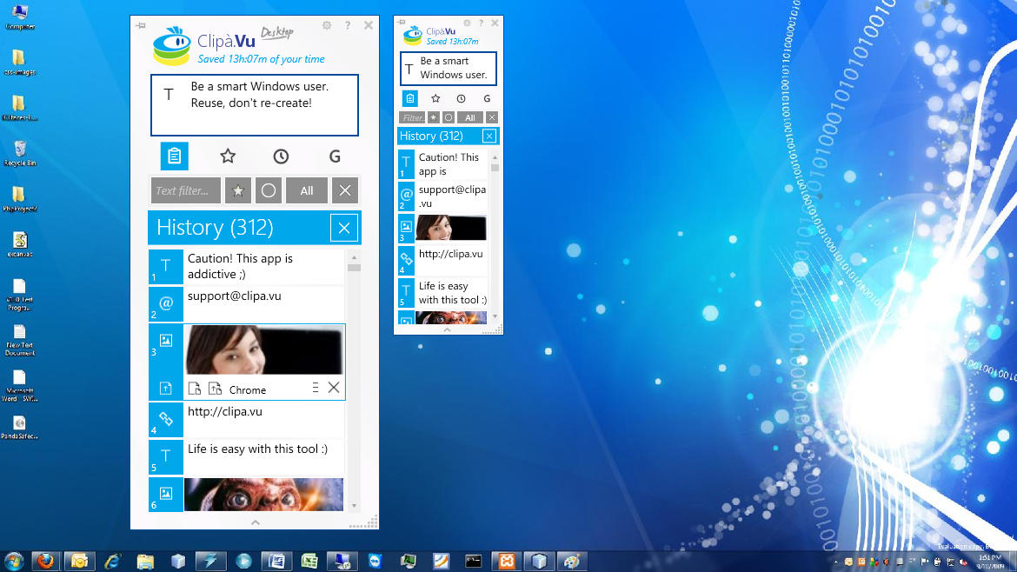Close History (312) panel in small window
The width and height of the screenshot is (1017, 572).
click(x=489, y=136)
